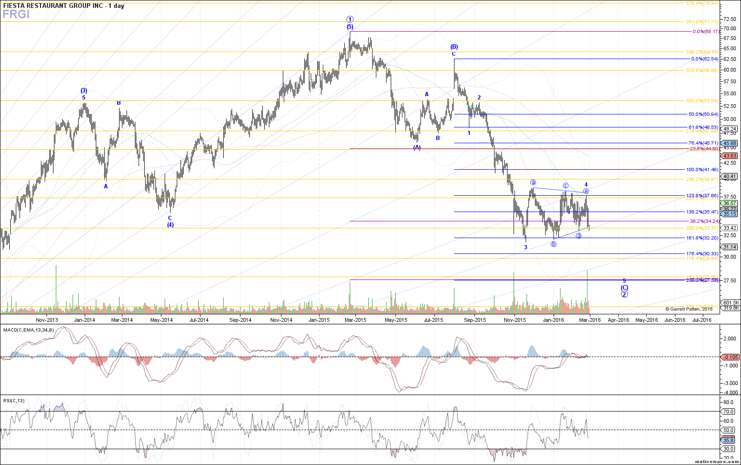This screenshot has width=741, height=465.
Task: Select the circled c triangle wave label
Action: pyautogui.click(x=566, y=186)
